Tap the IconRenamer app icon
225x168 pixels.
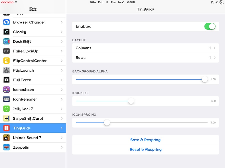pos(6,99)
